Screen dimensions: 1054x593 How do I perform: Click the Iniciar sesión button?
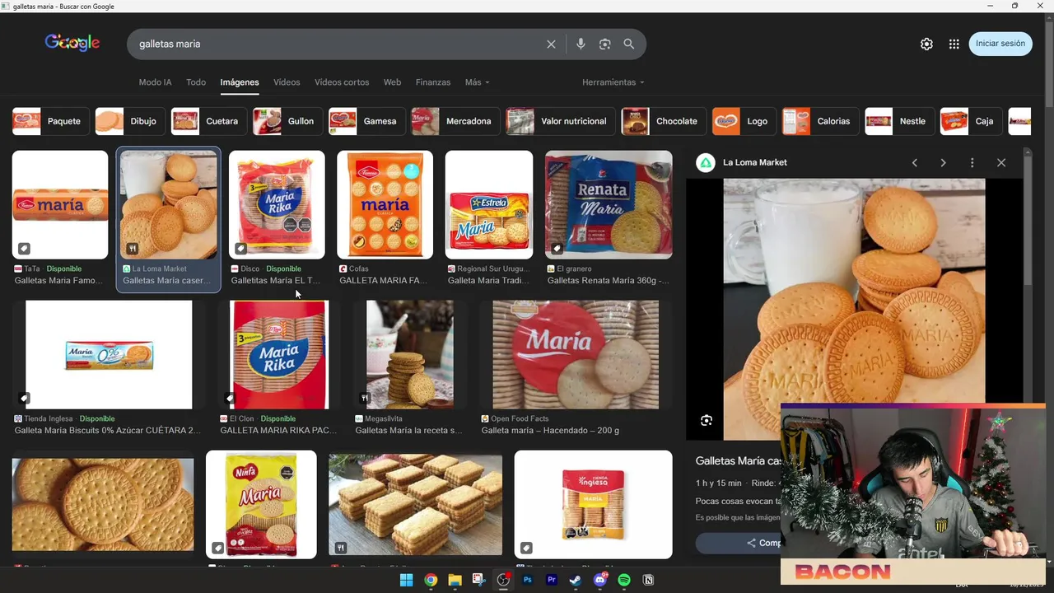pos(1000,44)
